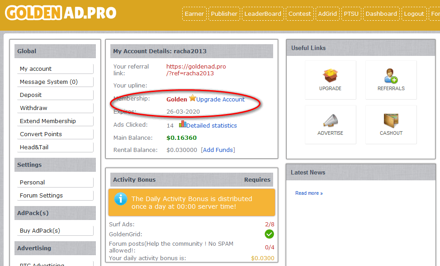This screenshot has width=440, height=266.
Task: Click the referral link URL
Action: click(x=196, y=70)
